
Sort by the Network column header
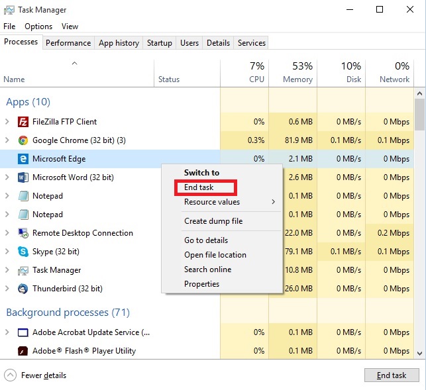pos(390,73)
